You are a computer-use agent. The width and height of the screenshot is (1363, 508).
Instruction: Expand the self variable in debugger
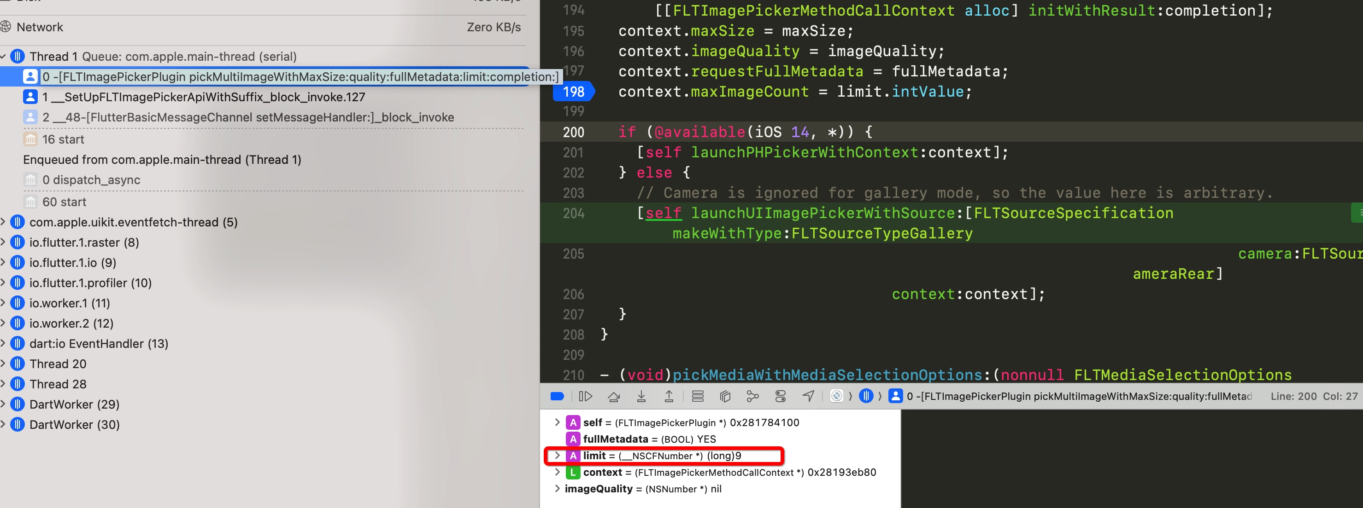[557, 422]
